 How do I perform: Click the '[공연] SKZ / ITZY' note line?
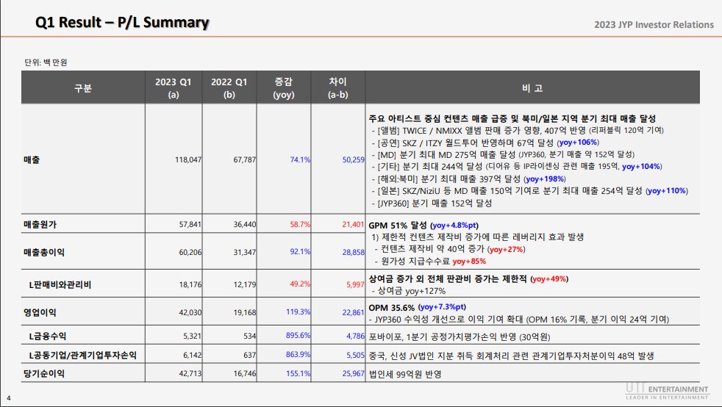coord(485,143)
